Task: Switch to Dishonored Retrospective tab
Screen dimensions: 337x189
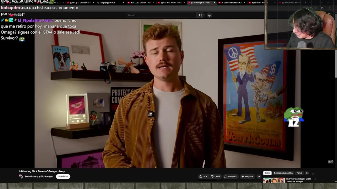Action: 231,3
